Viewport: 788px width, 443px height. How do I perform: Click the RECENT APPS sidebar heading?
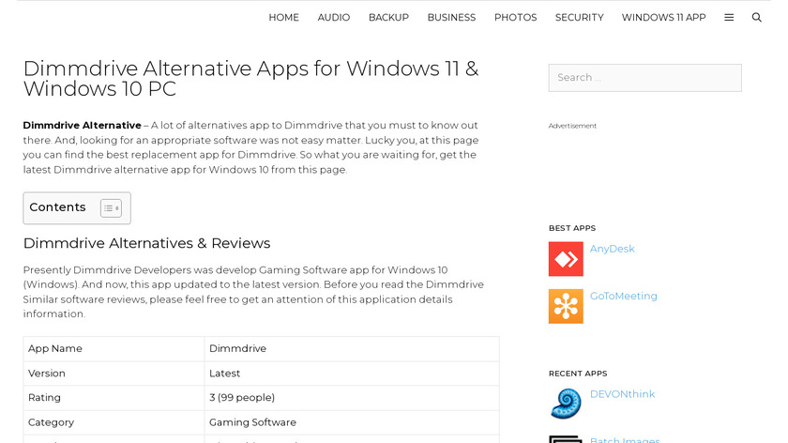(x=578, y=374)
